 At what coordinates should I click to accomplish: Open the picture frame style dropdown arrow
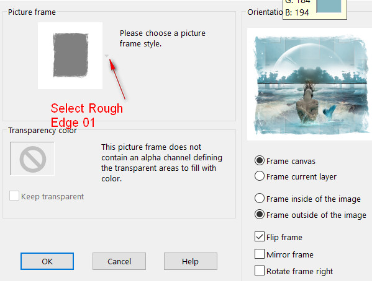(x=107, y=56)
